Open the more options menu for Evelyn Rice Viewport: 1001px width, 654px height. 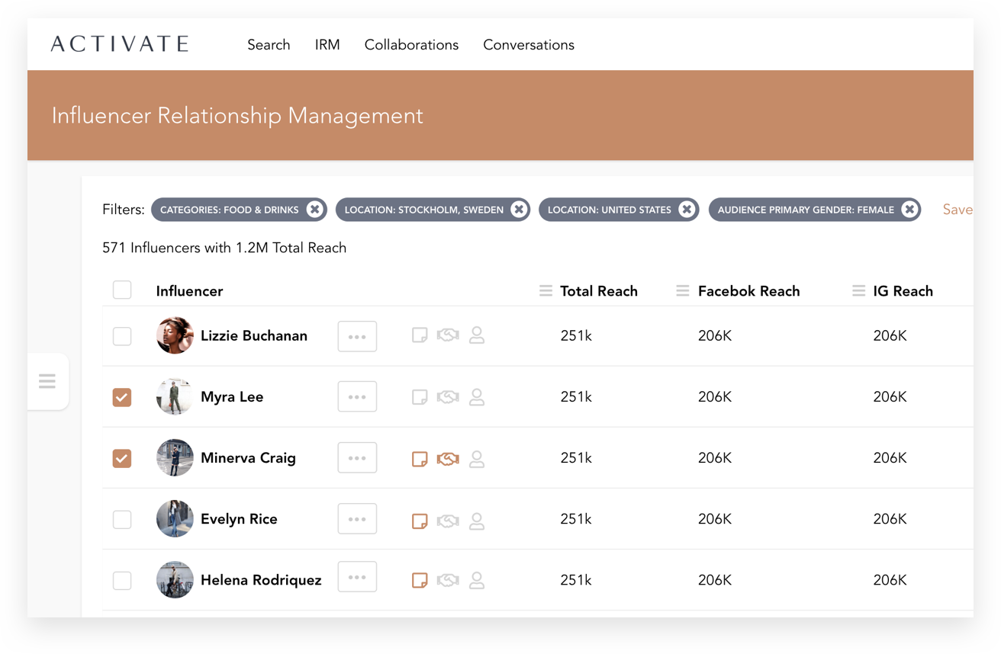coord(357,519)
